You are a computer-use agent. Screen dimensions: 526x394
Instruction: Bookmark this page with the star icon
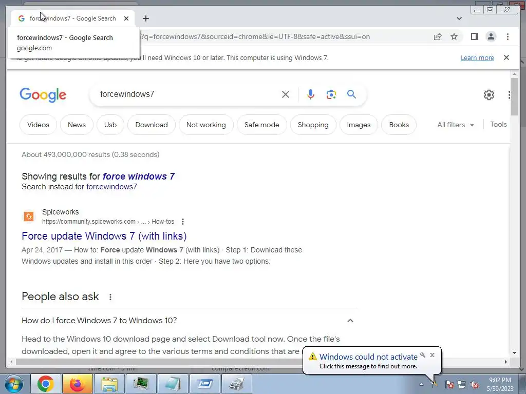click(454, 36)
